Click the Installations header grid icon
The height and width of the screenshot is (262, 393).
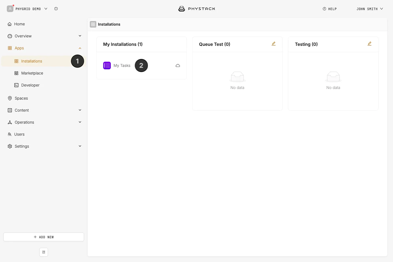click(x=93, y=24)
